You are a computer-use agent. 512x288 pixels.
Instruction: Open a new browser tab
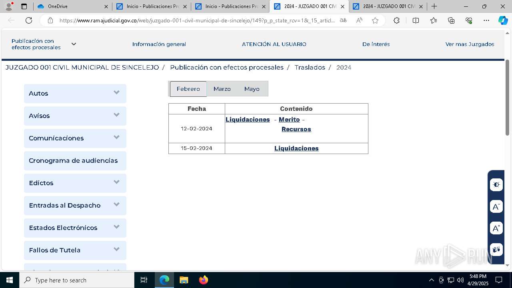(x=434, y=6)
